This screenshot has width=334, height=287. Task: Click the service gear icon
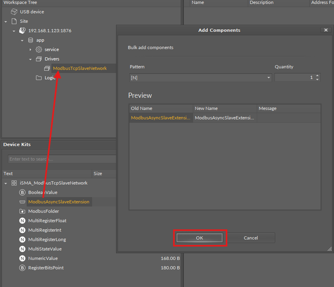tap(39, 49)
